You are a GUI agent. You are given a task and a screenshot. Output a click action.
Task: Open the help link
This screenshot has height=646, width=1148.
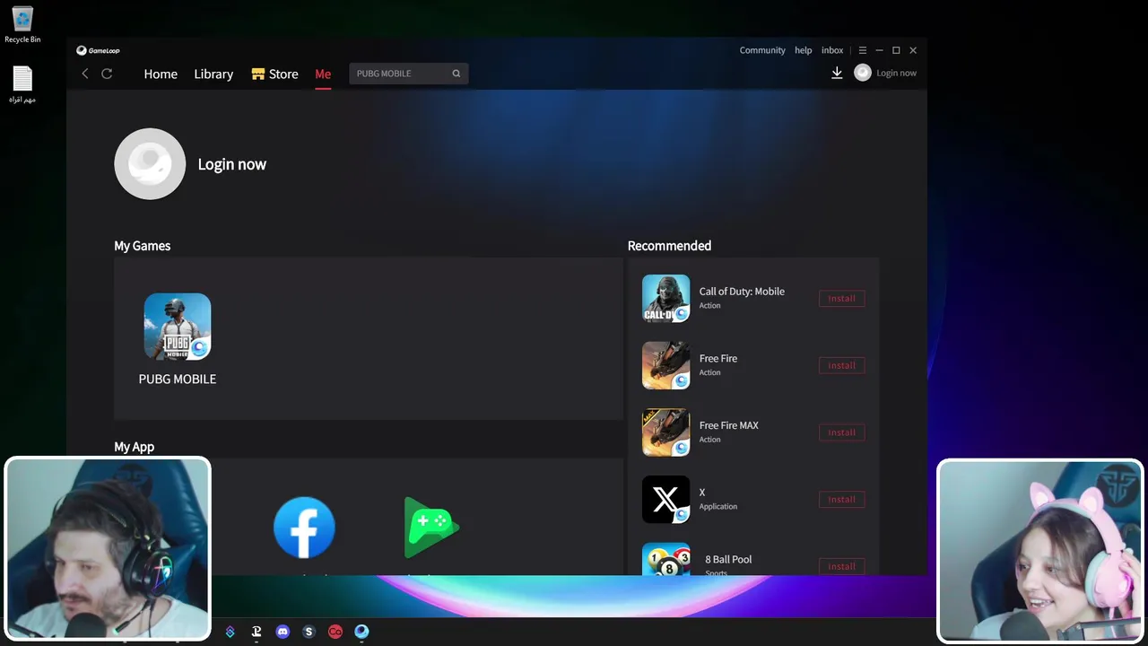coord(804,50)
